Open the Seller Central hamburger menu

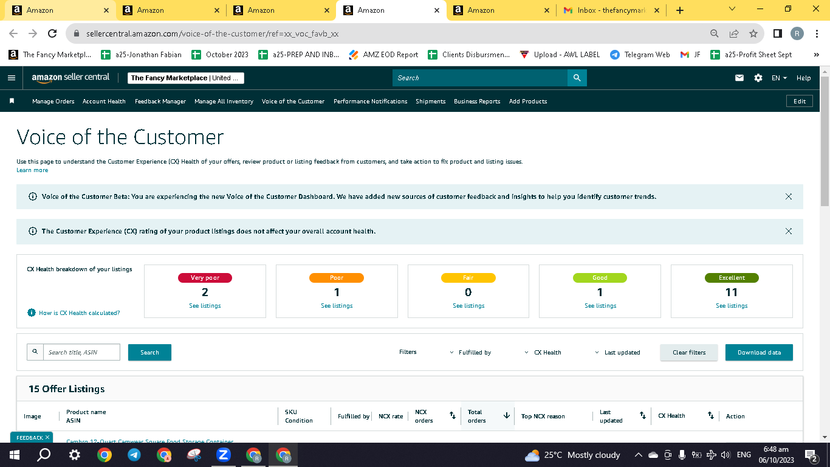tap(11, 78)
